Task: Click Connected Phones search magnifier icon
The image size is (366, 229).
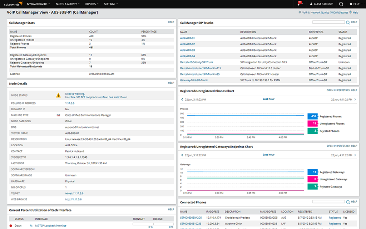Action: coord(348,202)
